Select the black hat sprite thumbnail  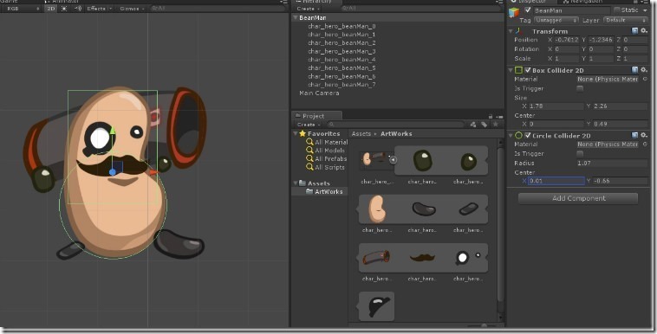pos(379,307)
